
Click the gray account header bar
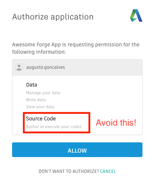(77, 67)
